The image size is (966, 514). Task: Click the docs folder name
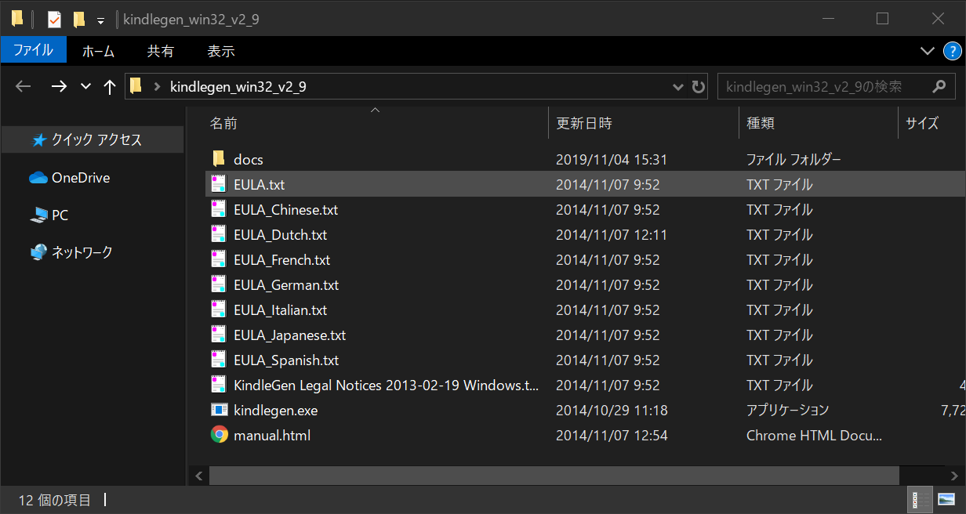point(248,160)
